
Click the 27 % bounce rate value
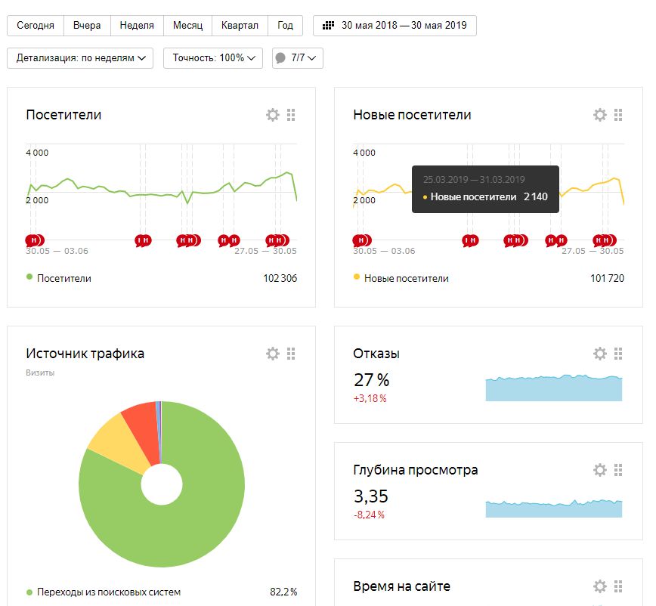click(372, 380)
